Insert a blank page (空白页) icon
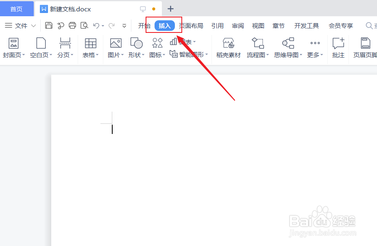 point(41,43)
